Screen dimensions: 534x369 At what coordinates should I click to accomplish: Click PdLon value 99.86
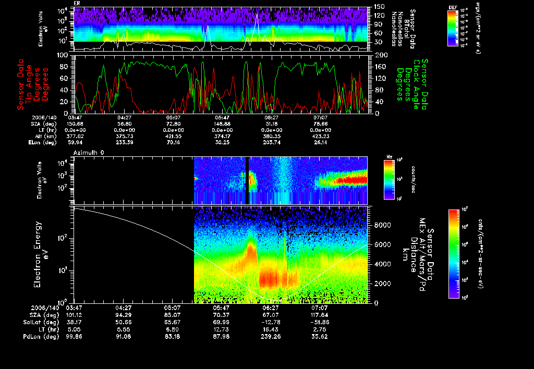[74, 337]
